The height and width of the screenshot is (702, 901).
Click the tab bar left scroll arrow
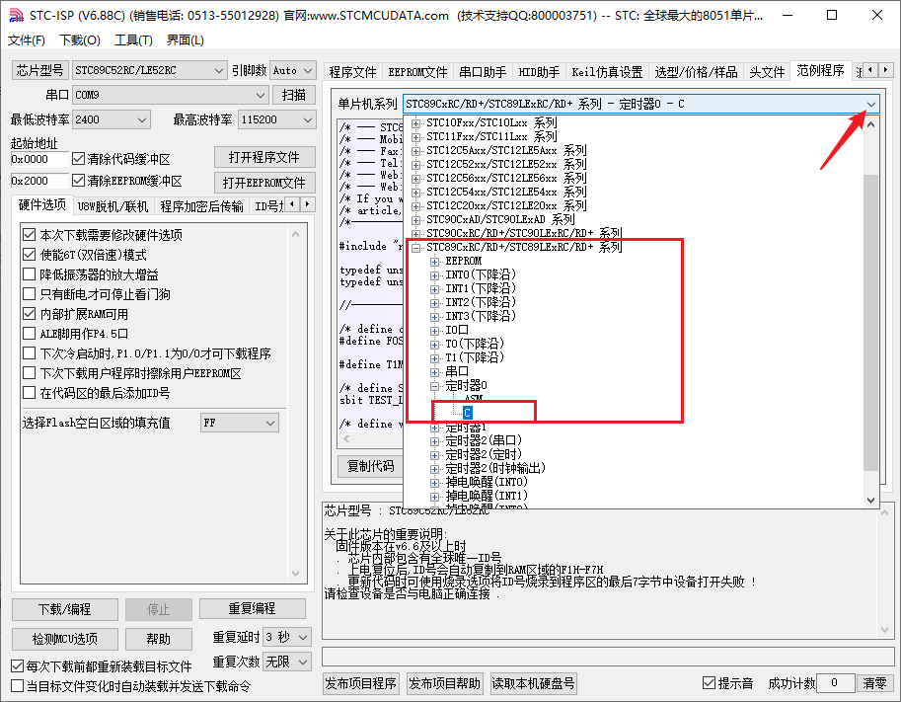pos(870,70)
